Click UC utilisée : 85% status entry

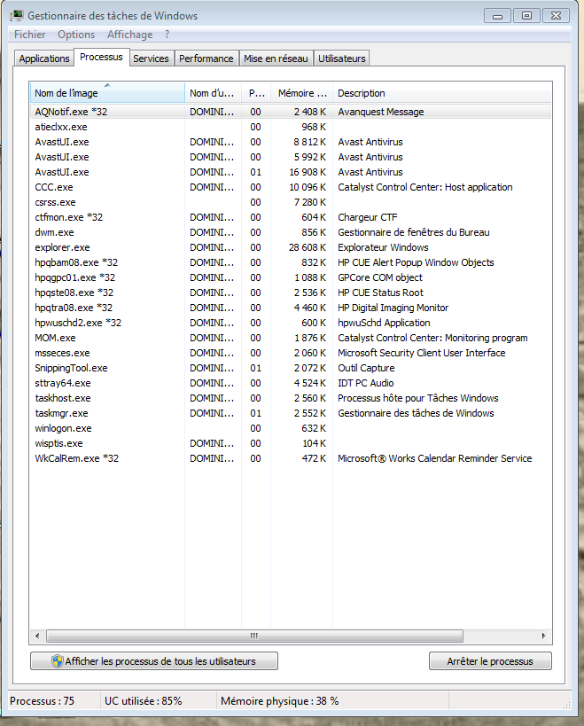(x=143, y=701)
